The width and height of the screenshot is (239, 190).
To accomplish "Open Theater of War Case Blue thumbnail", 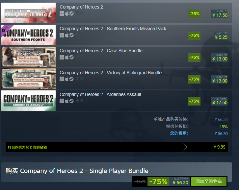I will (x=28, y=57).
